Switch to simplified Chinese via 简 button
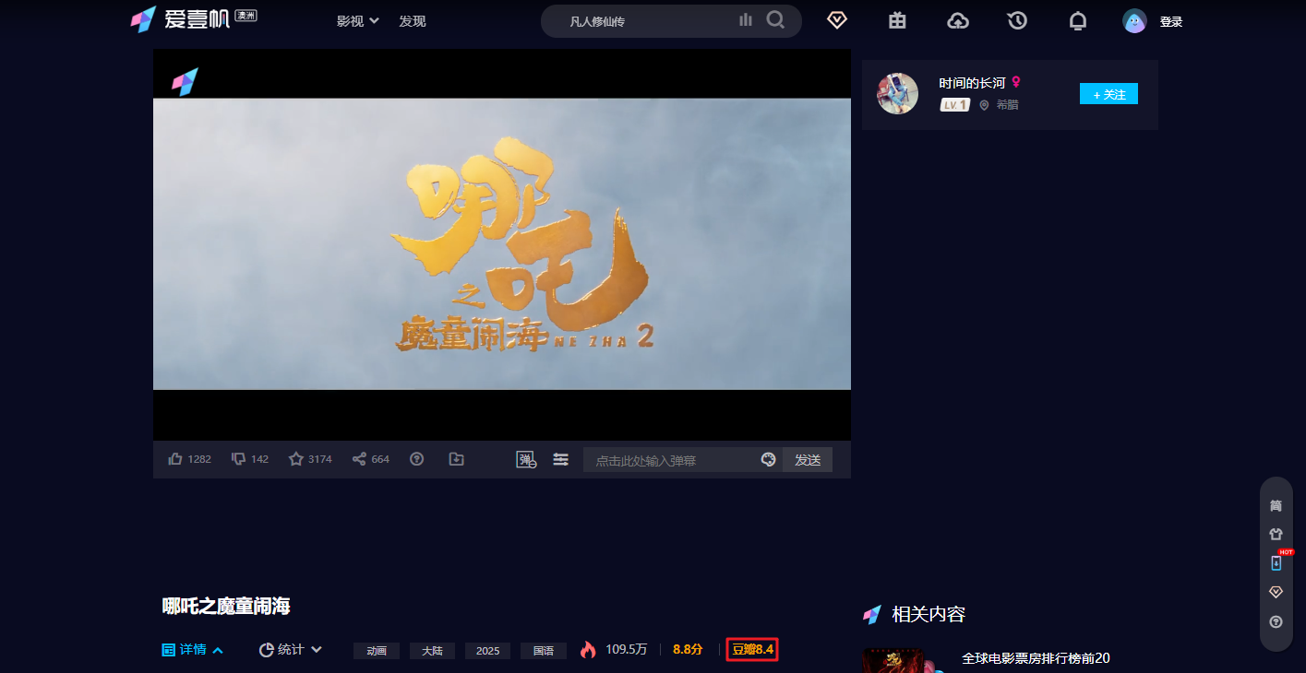This screenshot has width=1306, height=673. point(1276,506)
